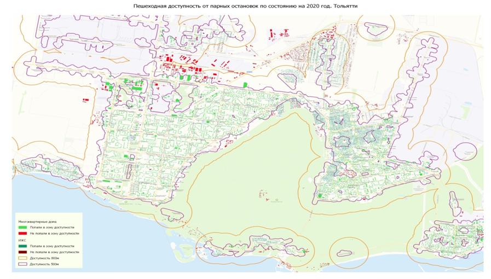Click the bright red apartment-building legend swatch

pyautogui.click(x=22, y=234)
